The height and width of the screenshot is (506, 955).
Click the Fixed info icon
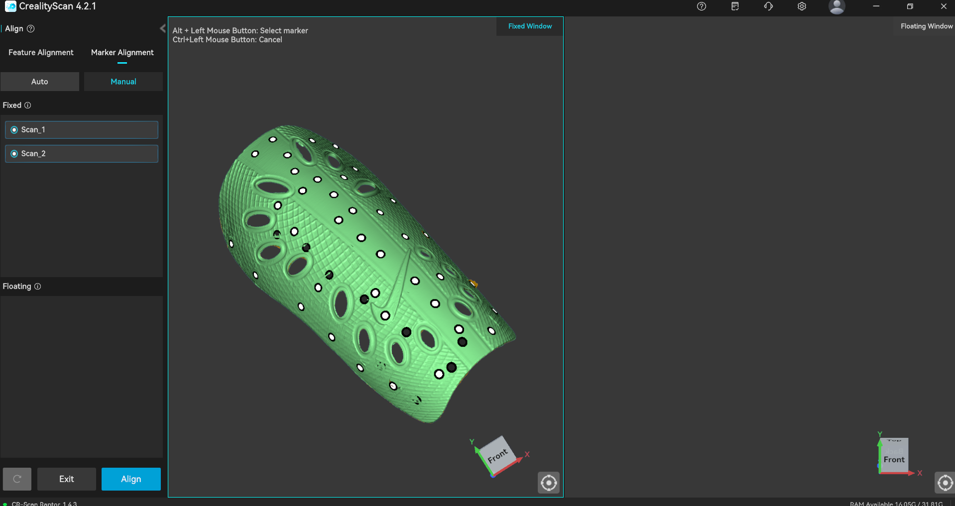tap(28, 105)
